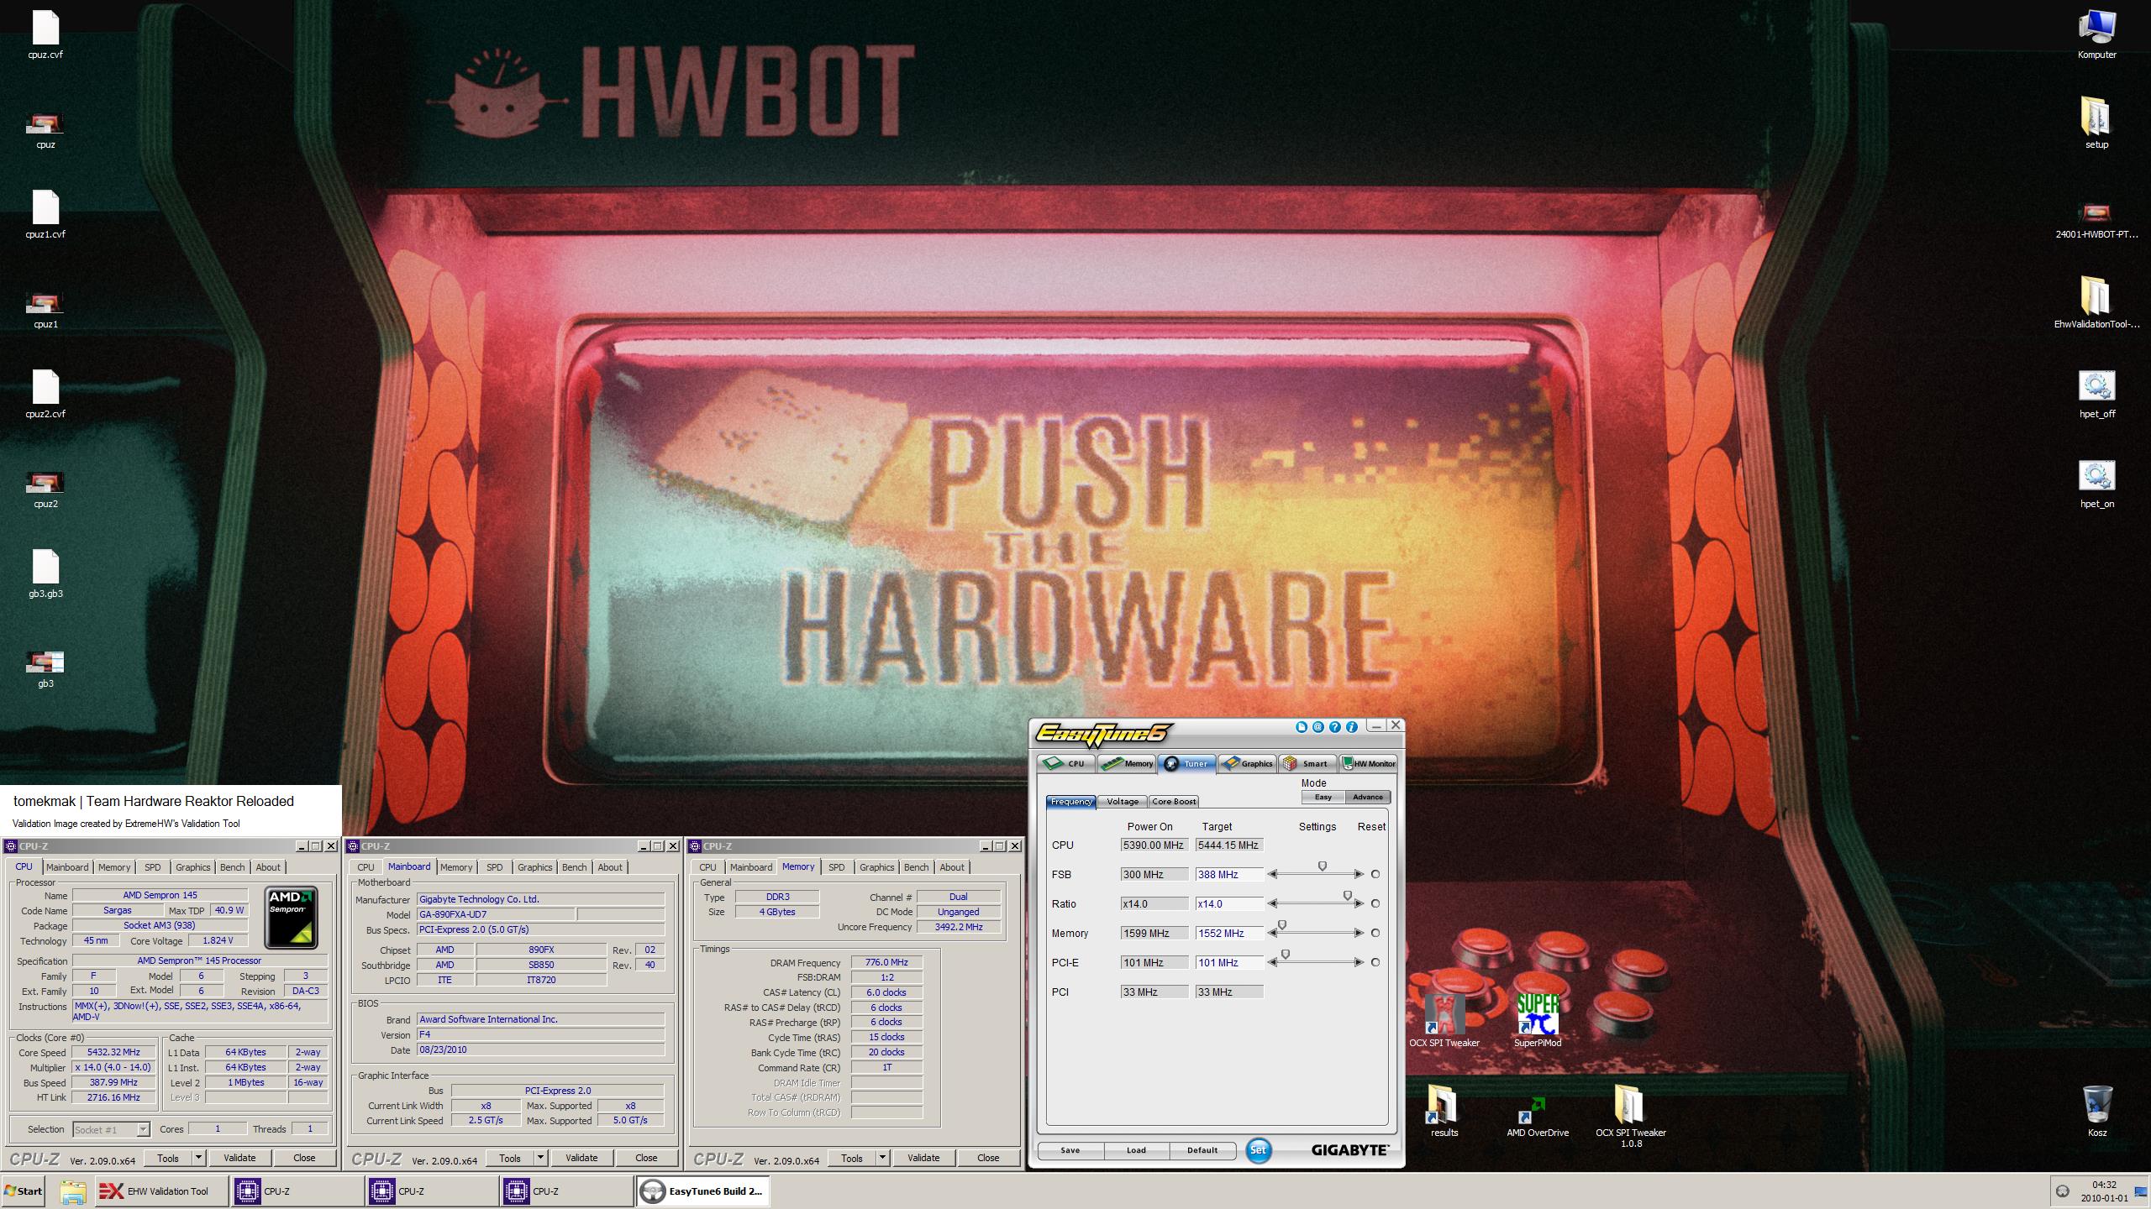The width and height of the screenshot is (2151, 1209).
Task: Click the blue Set button
Action: [x=1258, y=1150]
